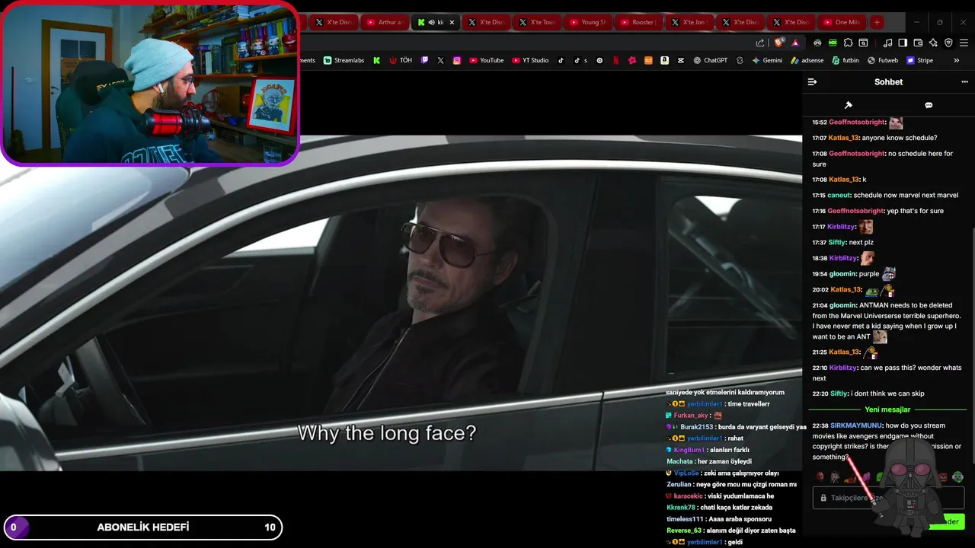Show more bookmarks with overflow chevron
975x548 pixels.
[956, 60]
